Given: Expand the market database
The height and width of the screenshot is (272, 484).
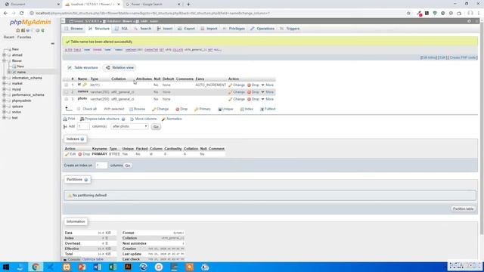Looking at the screenshot, I should [4, 83].
